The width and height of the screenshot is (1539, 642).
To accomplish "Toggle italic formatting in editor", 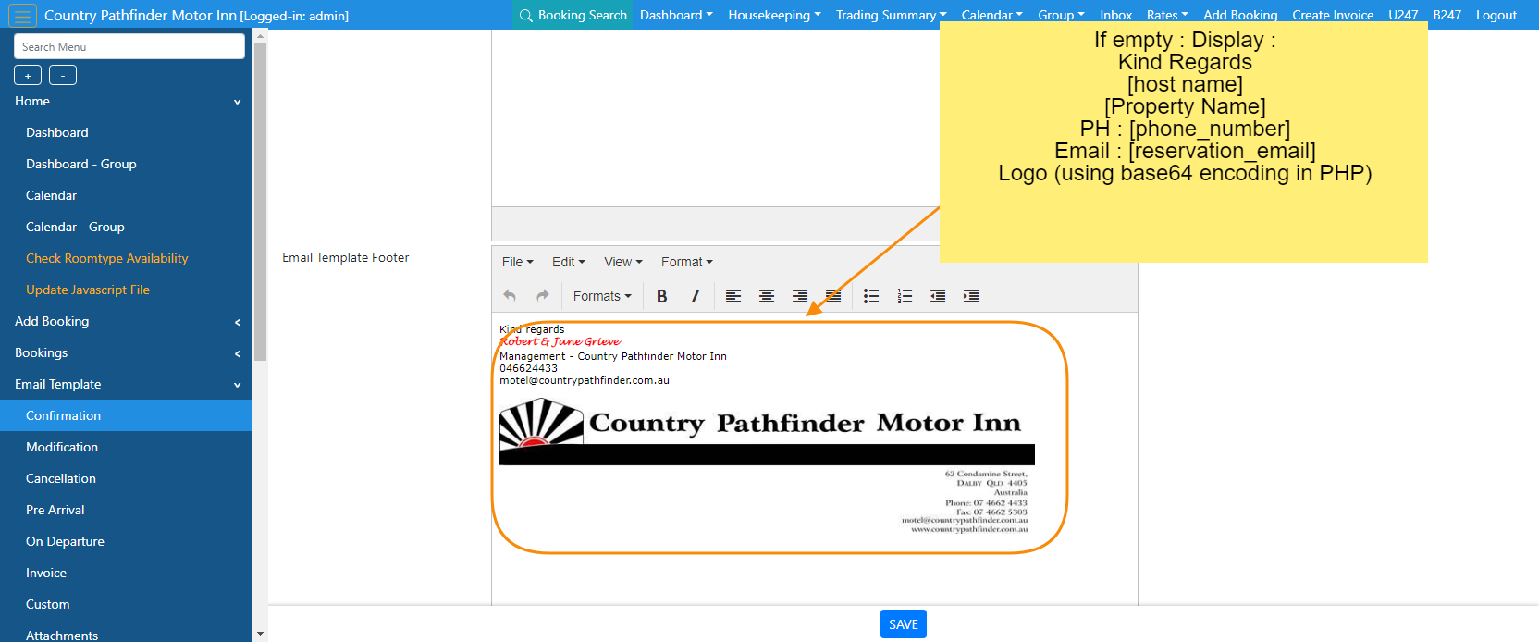I will (x=696, y=296).
